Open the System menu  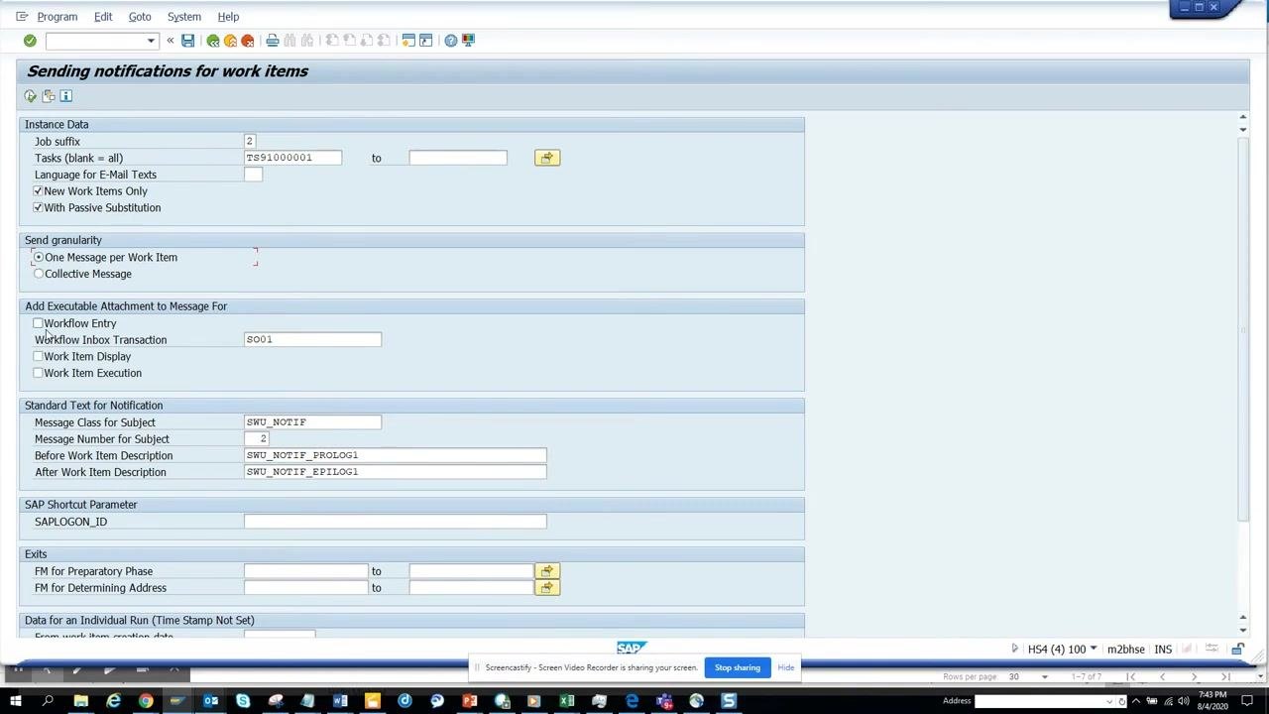[x=184, y=17]
